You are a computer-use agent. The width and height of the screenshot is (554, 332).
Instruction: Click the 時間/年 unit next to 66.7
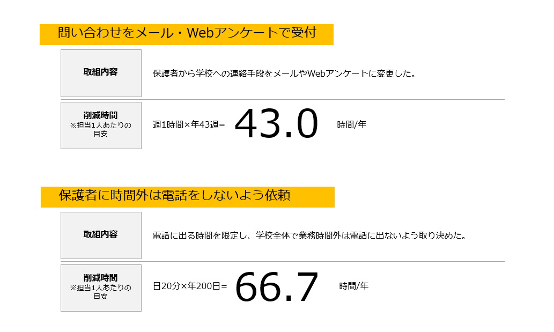[354, 286]
